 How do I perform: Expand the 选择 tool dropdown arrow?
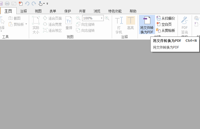pyautogui.click(x=1, y=31)
